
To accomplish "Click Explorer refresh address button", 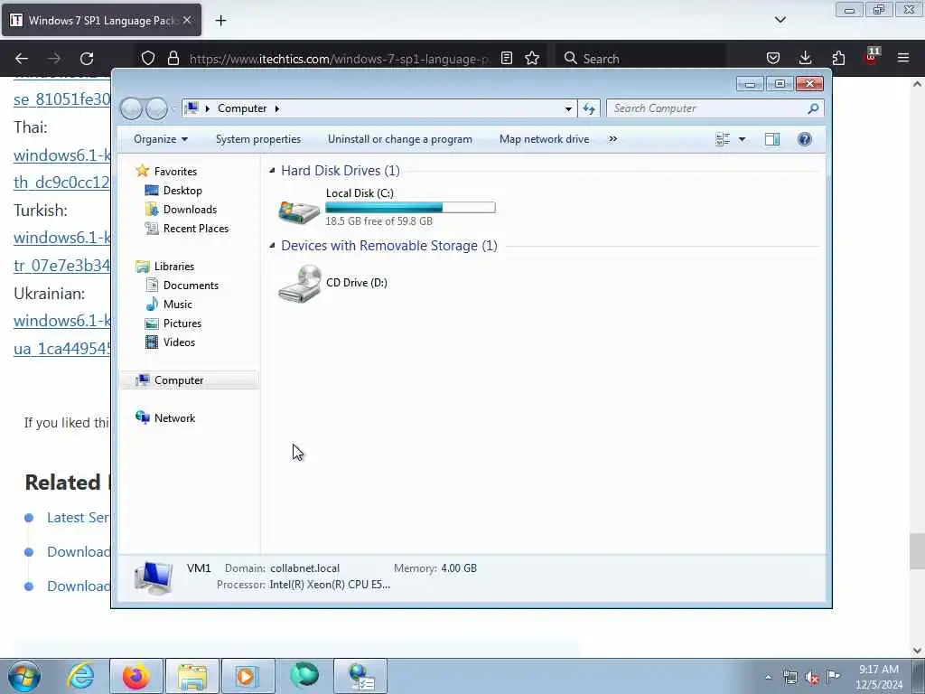I will [589, 108].
